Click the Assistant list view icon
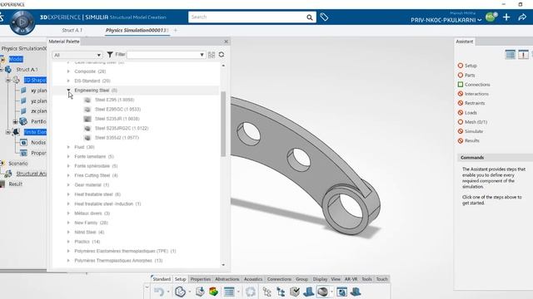 pos(511,55)
